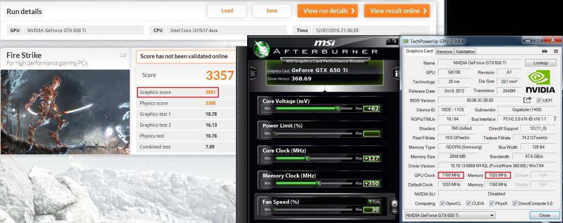Click the Load button in Run details
563x223 pixels.
pos(227,11)
